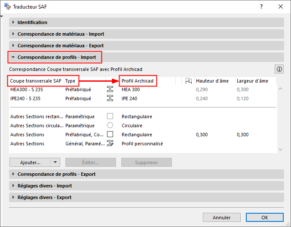
Task: Sort by Coupe transversale SAF column header
Action: click(36, 81)
